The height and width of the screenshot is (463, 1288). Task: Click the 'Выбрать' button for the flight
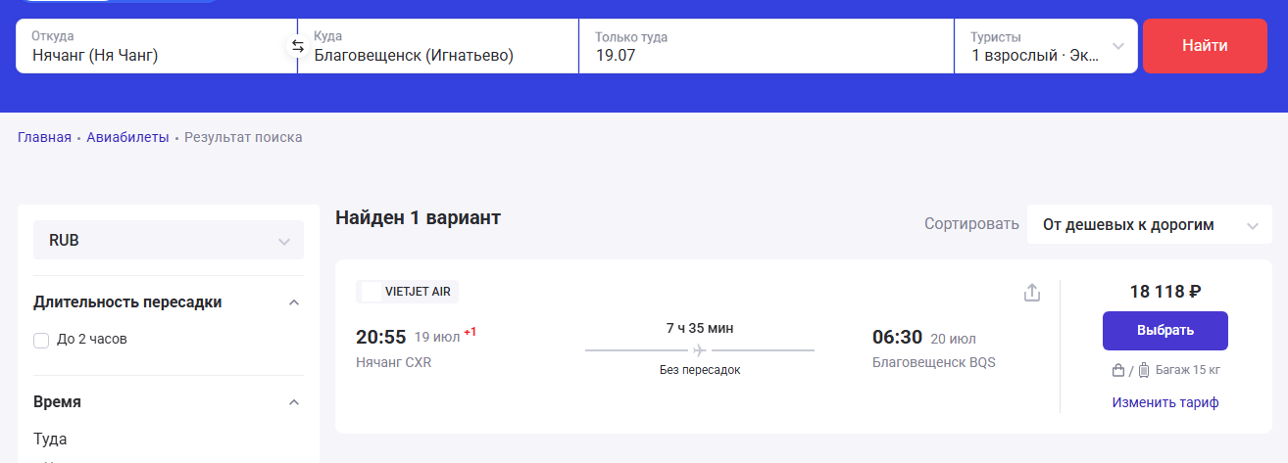click(1164, 330)
